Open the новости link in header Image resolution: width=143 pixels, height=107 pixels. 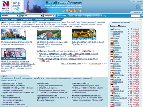pos(137,12)
